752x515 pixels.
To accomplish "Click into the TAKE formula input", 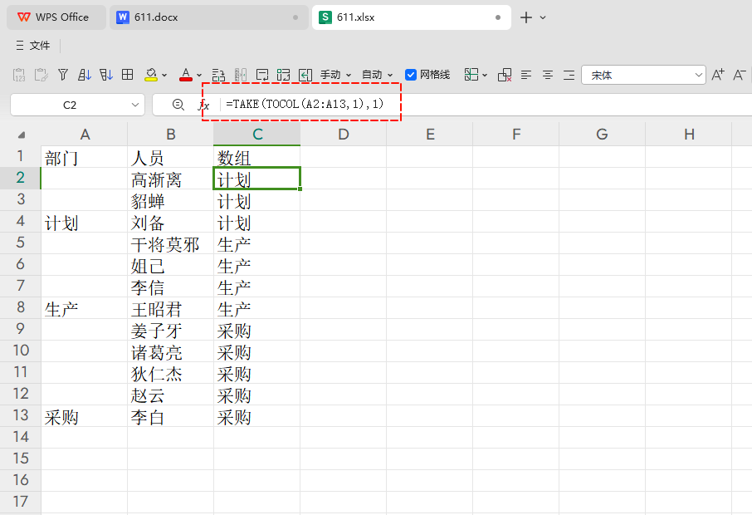I will pos(305,104).
